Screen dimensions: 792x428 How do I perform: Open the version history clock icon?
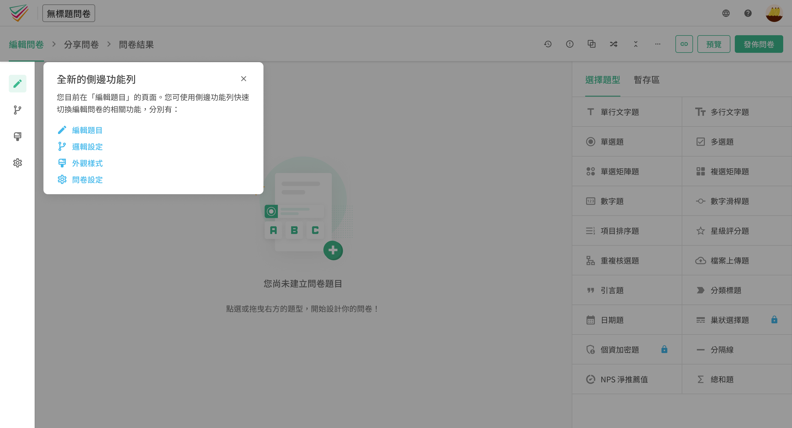(548, 44)
